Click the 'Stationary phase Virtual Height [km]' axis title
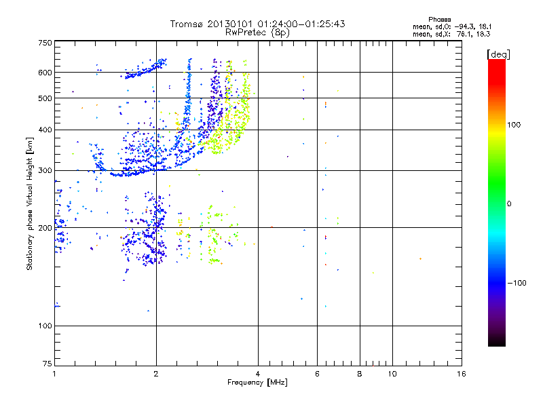The width and height of the screenshot is (543, 407). (x=30, y=204)
